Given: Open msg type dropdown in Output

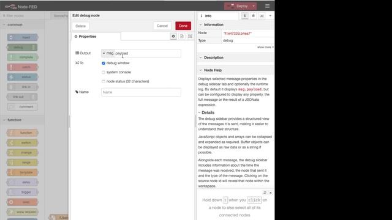Looking at the screenshot, I should tap(108, 53).
